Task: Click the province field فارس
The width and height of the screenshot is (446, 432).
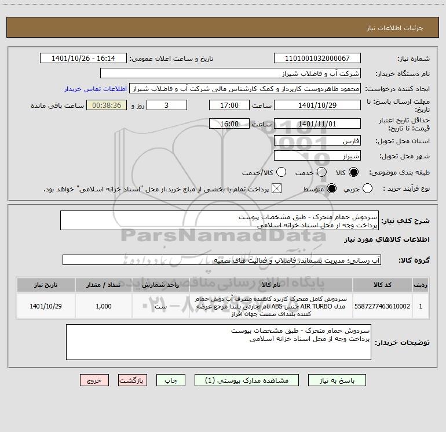Action: (317, 141)
